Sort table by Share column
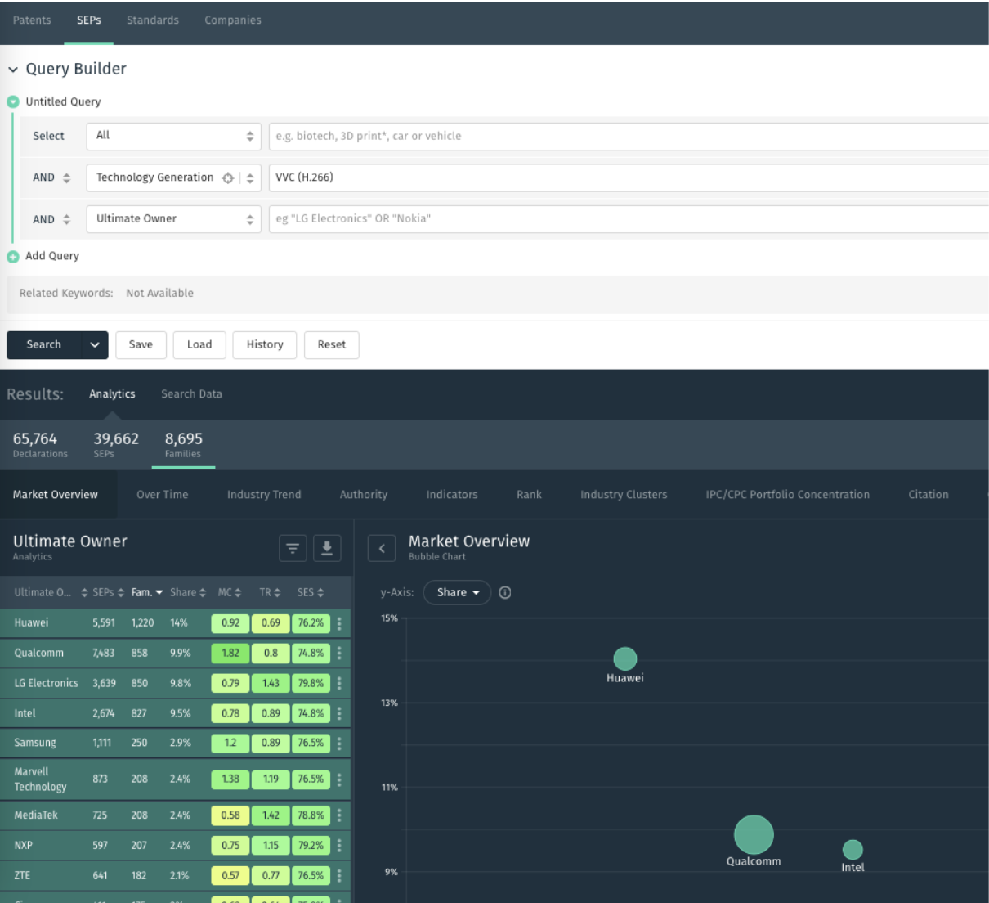 [188, 593]
